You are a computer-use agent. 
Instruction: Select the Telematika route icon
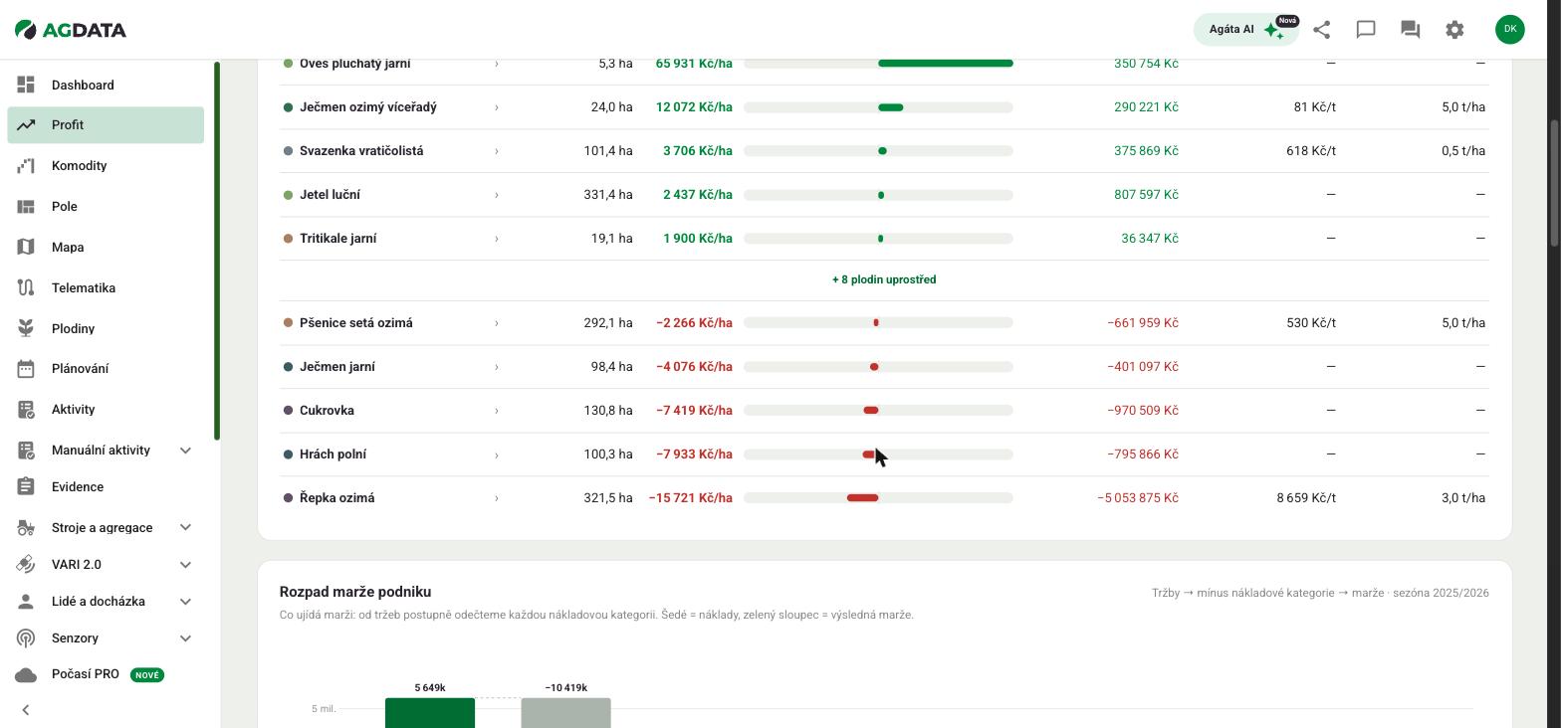(x=26, y=288)
